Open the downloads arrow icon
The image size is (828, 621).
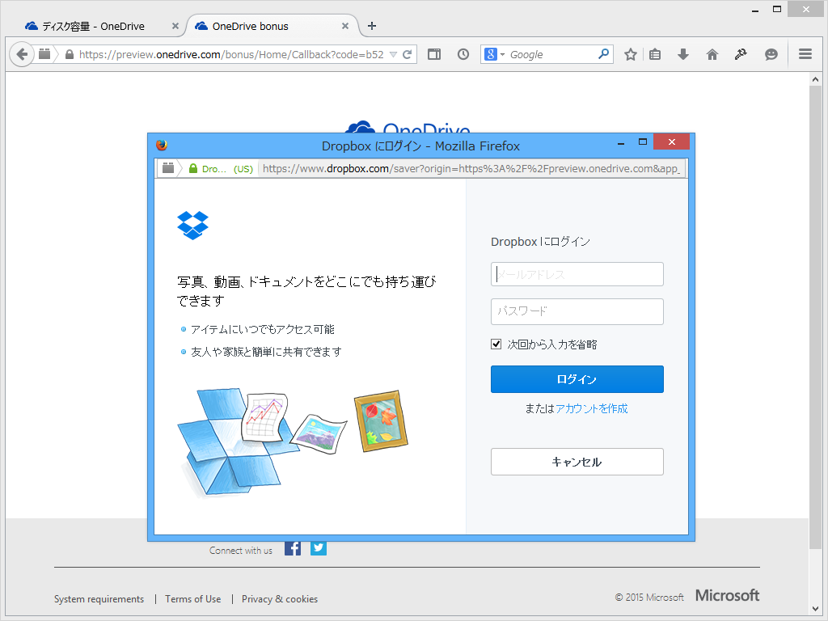(683, 53)
